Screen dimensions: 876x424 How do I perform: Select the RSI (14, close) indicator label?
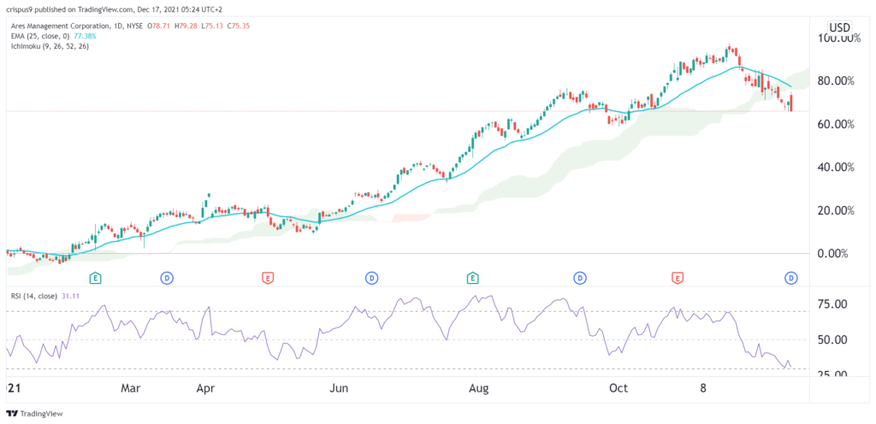[x=33, y=297]
